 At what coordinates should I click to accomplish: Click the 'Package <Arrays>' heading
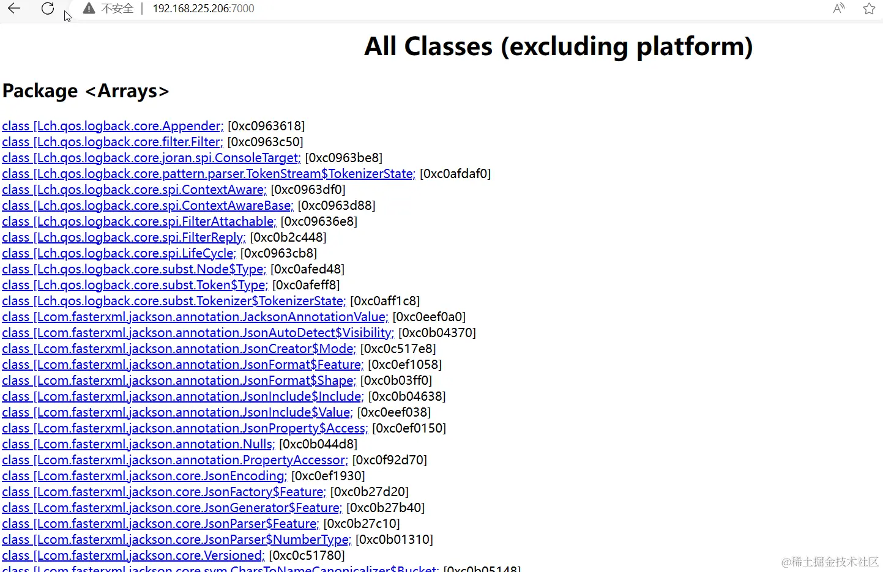point(86,91)
